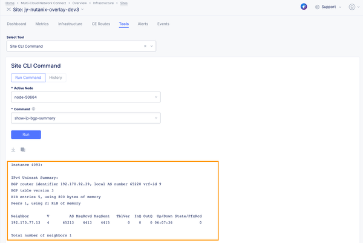Open the CE Routes tab
The image size is (363, 243).
[x=101, y=24]
